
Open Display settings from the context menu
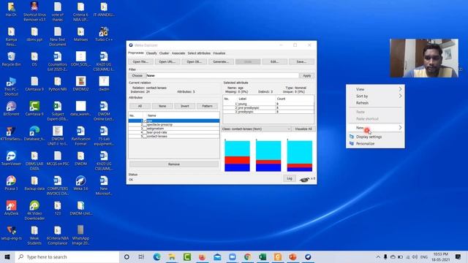[x=375, y=137]
